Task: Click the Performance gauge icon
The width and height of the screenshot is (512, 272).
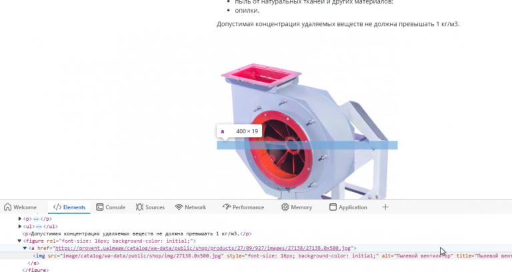Action: (x=227, y=207)
